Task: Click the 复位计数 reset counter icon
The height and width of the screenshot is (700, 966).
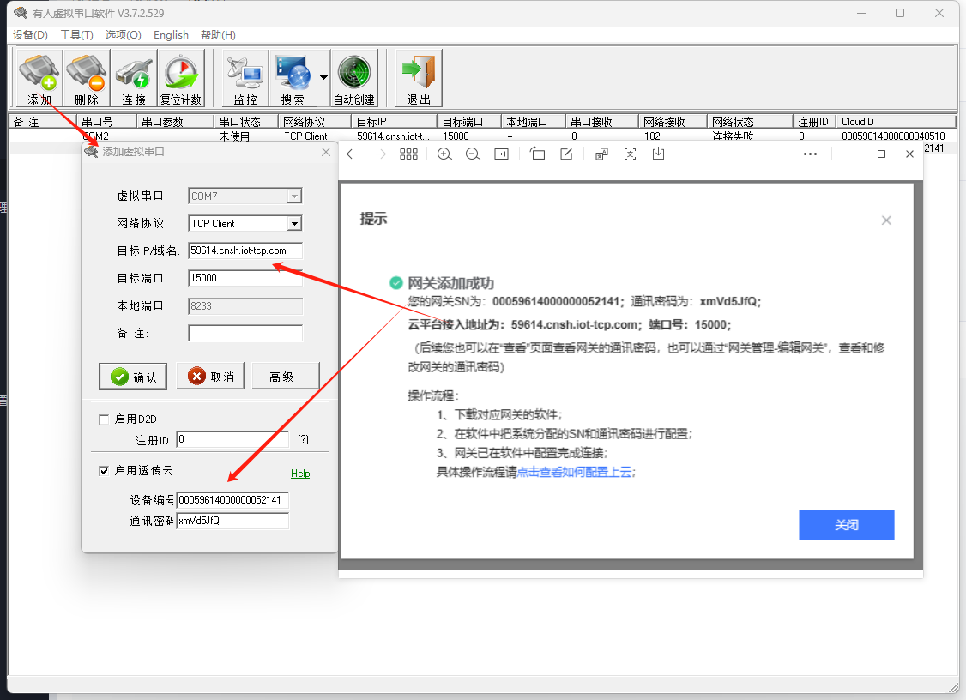Action: [x=181, y=77]
